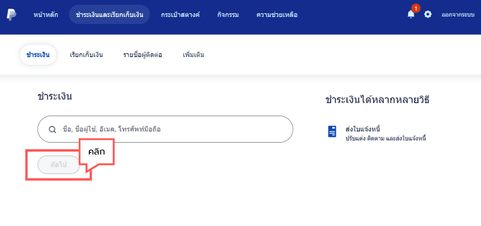Click the blue invoice document icon
Viewport: 481px width, 226px height.
pos(332,132)
